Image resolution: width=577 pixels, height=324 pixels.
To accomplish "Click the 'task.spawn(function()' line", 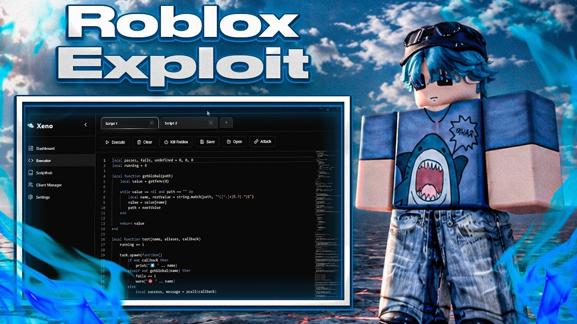I will pyautogui.click(x=141, y=255).
